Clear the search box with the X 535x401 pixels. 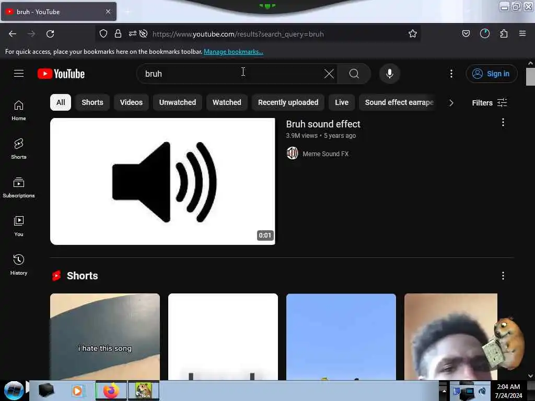point(329,74)
